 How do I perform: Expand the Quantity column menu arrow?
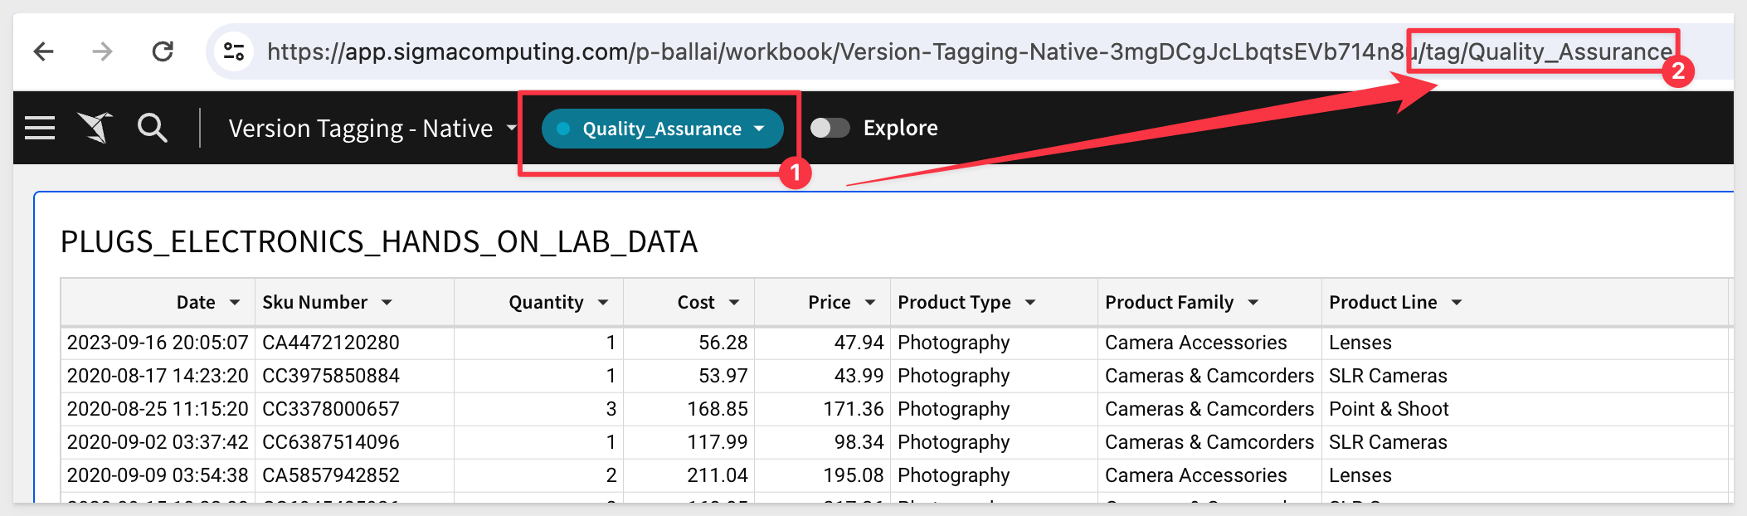(603, 303)
